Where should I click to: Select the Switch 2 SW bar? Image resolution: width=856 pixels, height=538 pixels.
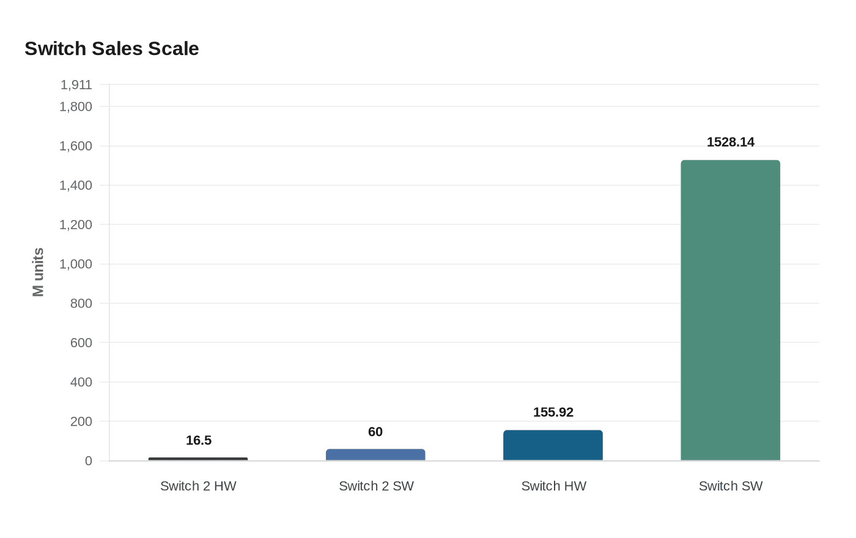(x=375, y=455)
